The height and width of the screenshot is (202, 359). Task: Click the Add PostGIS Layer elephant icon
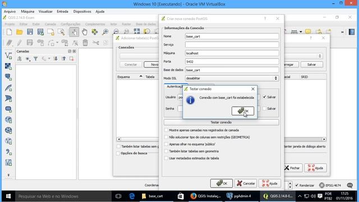(x=8, y=77)
